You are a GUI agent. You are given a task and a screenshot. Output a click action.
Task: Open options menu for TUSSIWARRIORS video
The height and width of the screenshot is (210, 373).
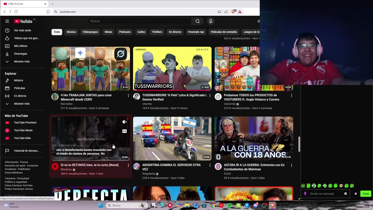coord(210,95)
